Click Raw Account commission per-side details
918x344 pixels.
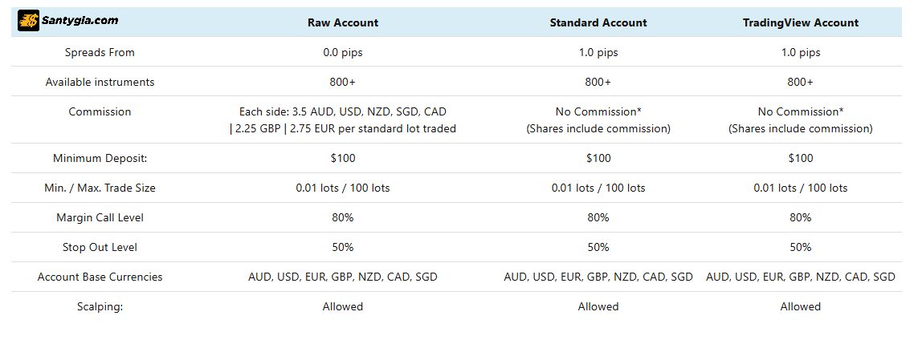point(343,119)
